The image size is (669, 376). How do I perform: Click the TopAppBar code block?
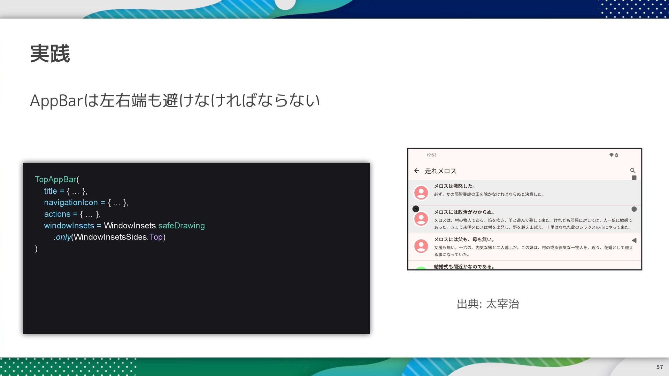(x=196, y=248)
